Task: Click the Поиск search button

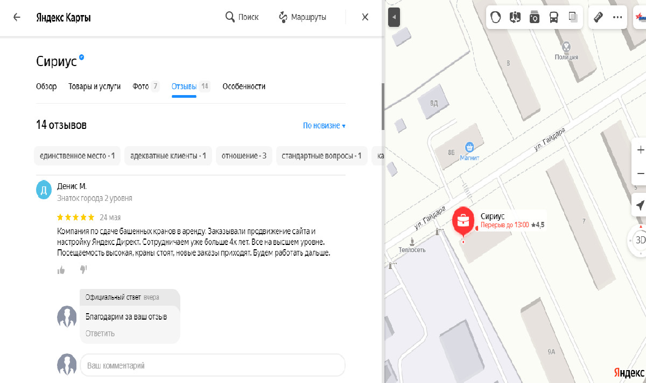Action: [x=242, y=17]
